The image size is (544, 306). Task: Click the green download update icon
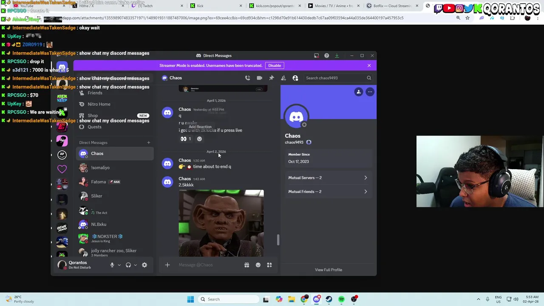337,56
